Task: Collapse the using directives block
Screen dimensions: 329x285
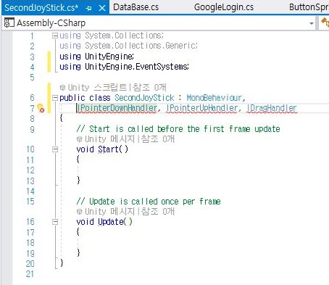Action: coord(55,36)
